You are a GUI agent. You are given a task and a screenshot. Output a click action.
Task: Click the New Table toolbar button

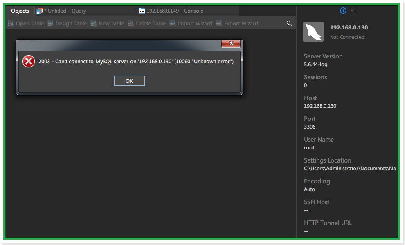coord(107,23)
